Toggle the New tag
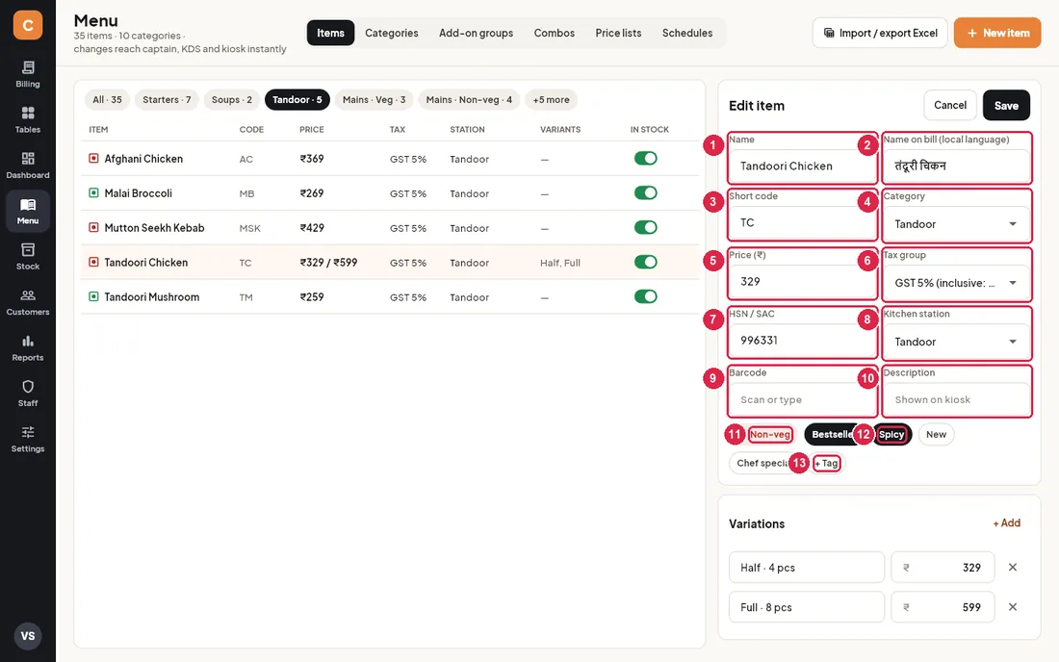 pyautogui.click(x=936, y=435)
